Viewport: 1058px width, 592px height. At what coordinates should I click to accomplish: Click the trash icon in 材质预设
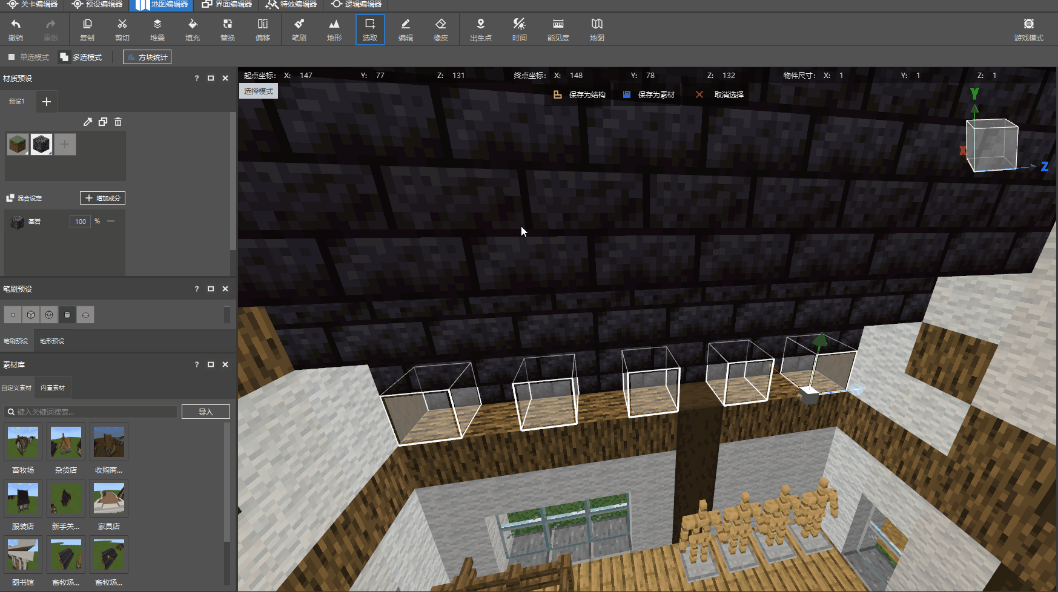(x=118, y=122)
